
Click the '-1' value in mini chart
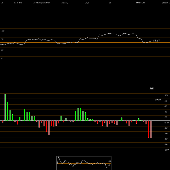[109, 165]
